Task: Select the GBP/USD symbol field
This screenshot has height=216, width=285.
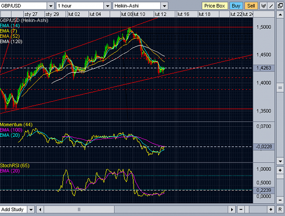Action: pos(23,6)
